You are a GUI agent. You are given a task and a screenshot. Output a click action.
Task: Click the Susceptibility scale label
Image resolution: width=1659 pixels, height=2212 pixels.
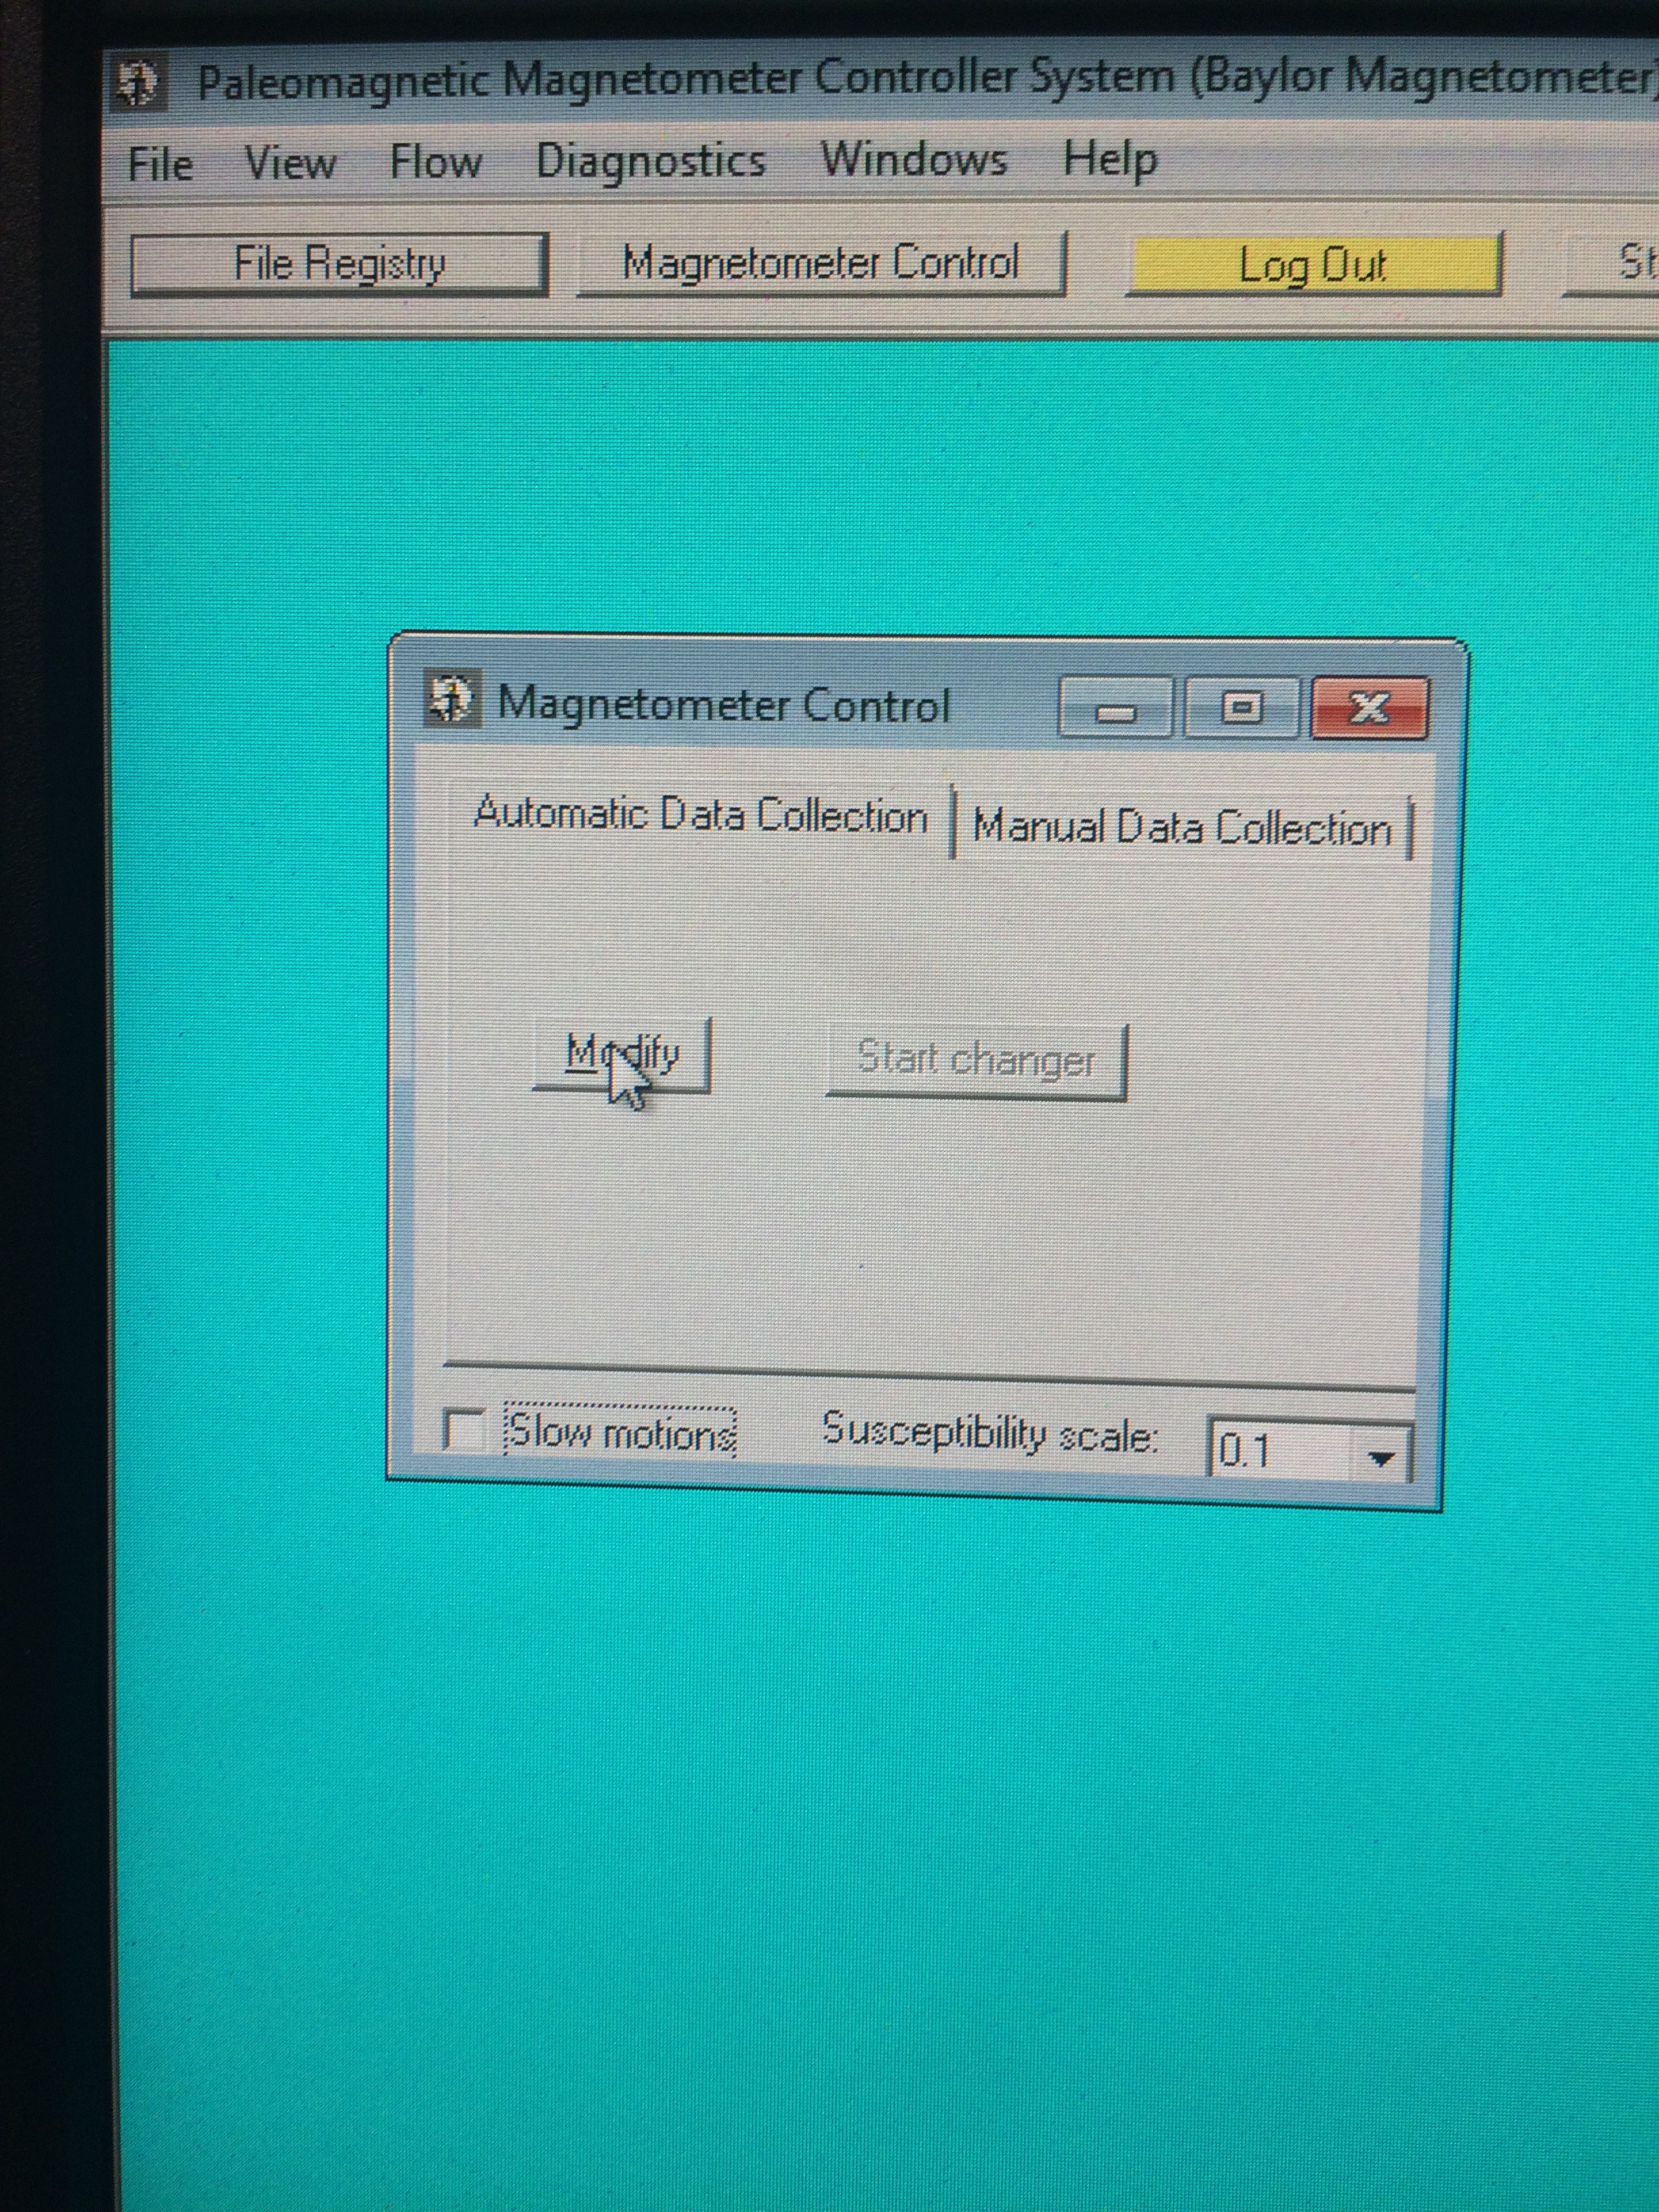coord(991,1434)
